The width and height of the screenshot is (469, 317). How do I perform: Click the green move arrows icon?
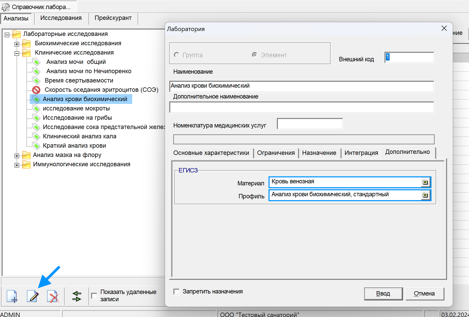coord(77,296)
